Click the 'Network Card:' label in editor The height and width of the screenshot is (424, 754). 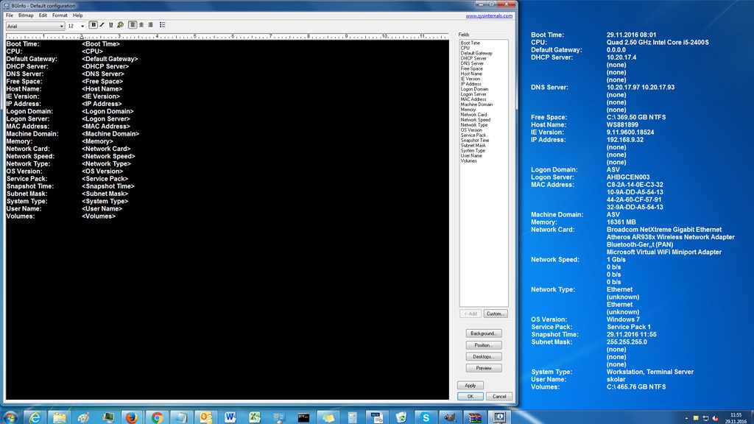(x=28, y=149)
